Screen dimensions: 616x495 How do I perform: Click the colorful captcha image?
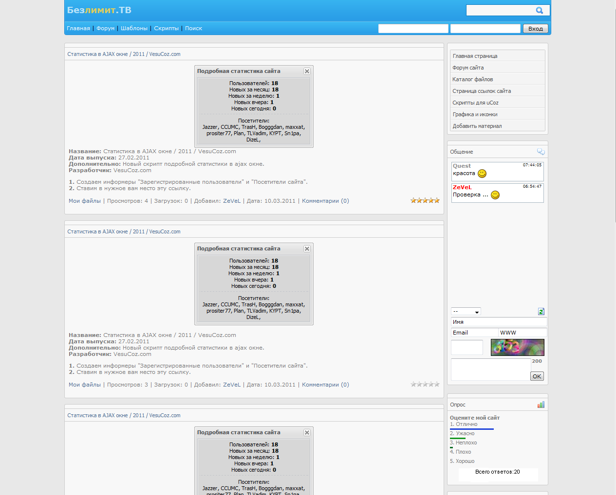tap(517, 347)
